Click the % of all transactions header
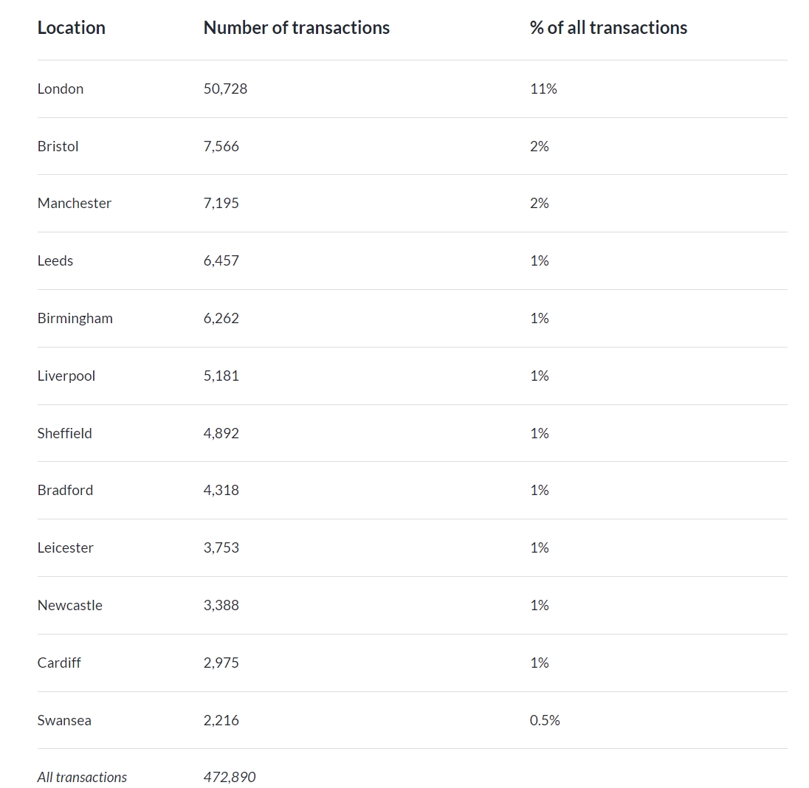 608,28
